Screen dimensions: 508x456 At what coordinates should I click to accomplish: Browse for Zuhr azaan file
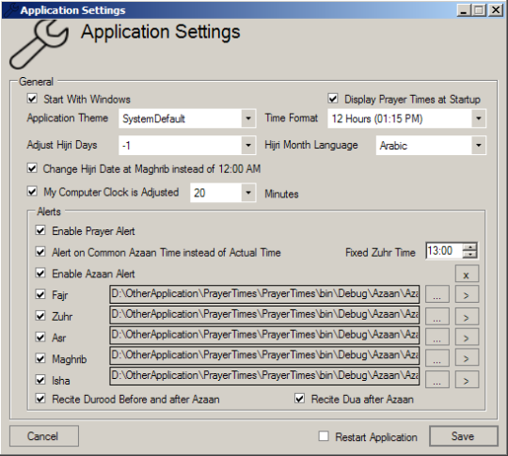pos(437,317)
